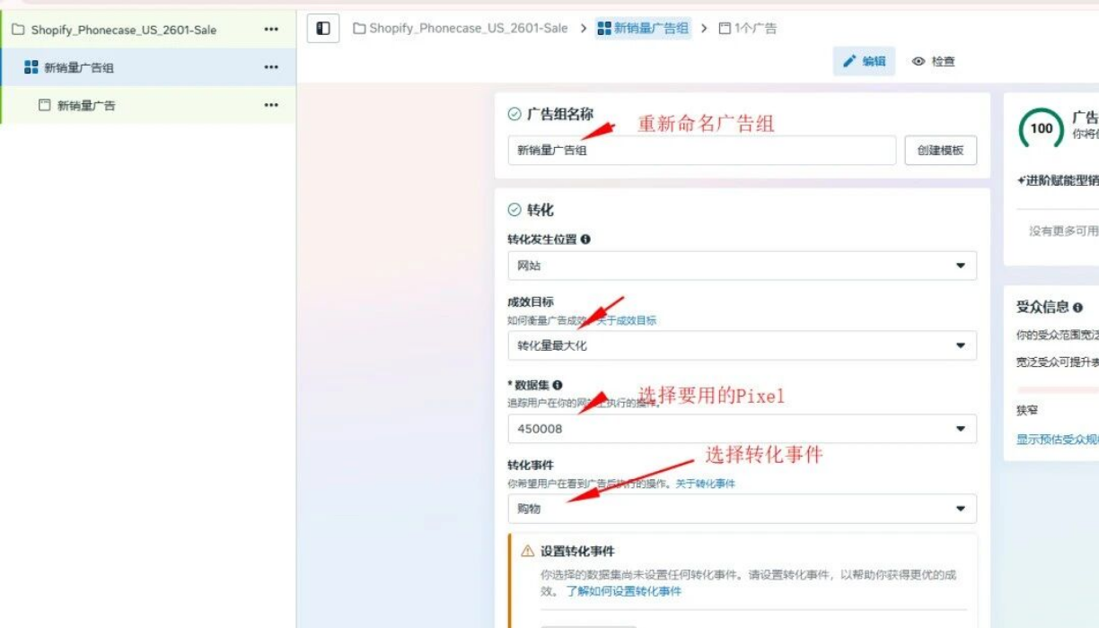Open 转化发生位置 dropdown showing 网站
Screen dimensions: 1099x628
[x=742, y=266]
